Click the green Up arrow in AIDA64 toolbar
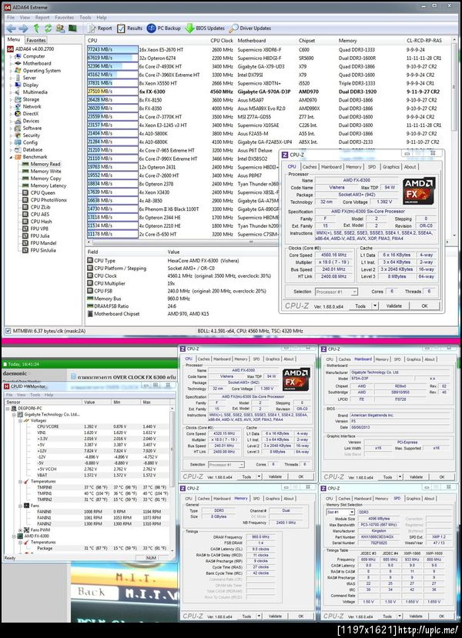462x638 pixels. 37,28
